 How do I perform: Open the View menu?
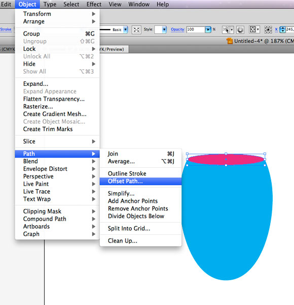pyautogui.click(x=115, y=4)
